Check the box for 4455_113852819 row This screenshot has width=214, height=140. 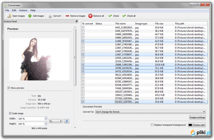[83, 28]
